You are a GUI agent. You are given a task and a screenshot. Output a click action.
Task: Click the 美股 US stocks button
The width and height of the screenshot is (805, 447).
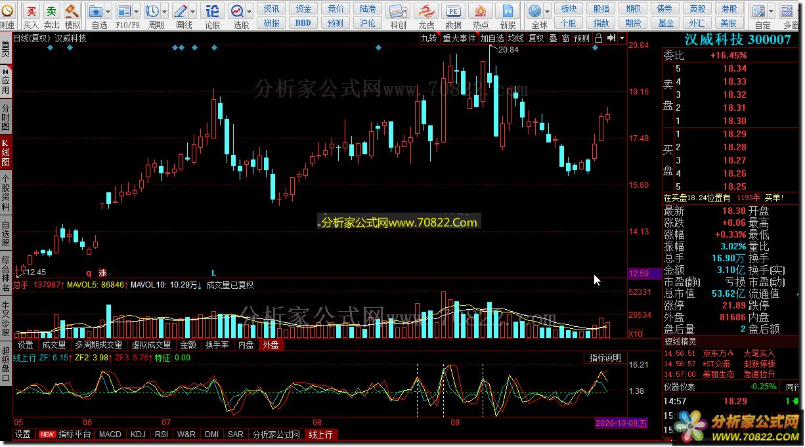(729, 23)
